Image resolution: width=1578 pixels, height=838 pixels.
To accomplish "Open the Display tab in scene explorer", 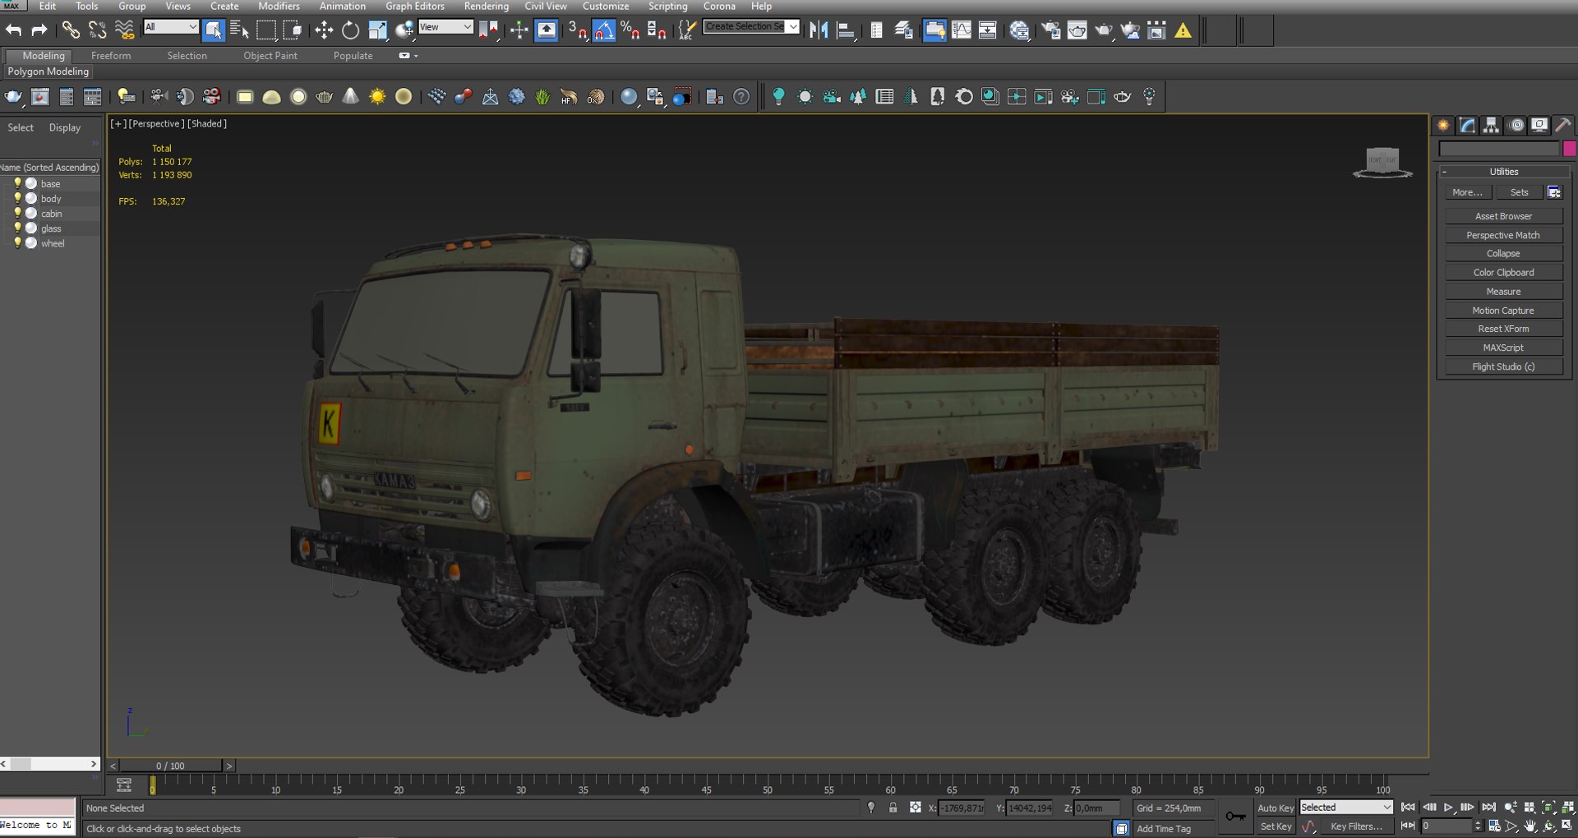I will (65, 127).
